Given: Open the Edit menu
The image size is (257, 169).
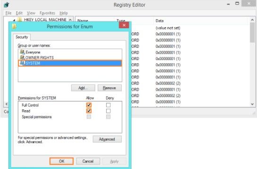Looking at the screenshot, I should click(19, 13).
